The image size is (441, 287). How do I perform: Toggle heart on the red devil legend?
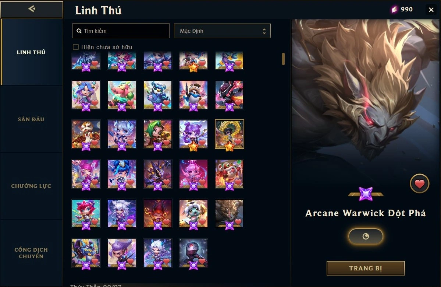pos(166,222)
